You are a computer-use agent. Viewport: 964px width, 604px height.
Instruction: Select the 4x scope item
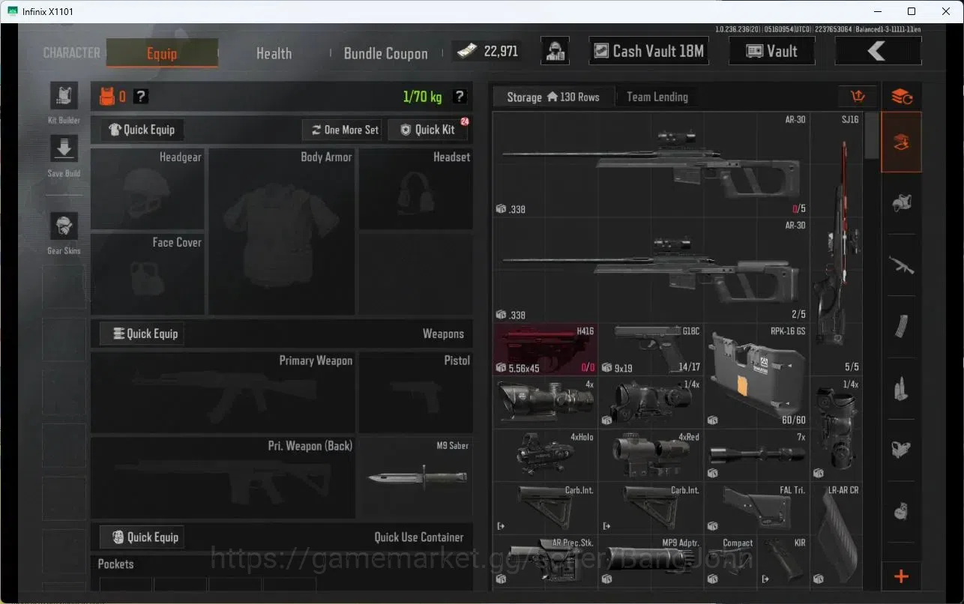[546, 402]
